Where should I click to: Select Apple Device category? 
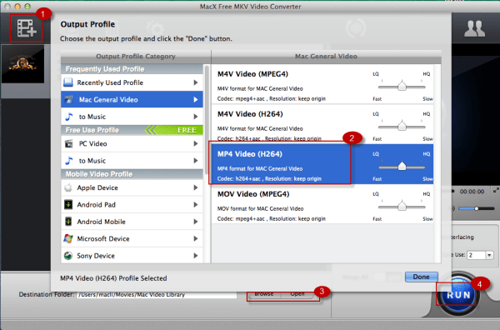[132, 187]
